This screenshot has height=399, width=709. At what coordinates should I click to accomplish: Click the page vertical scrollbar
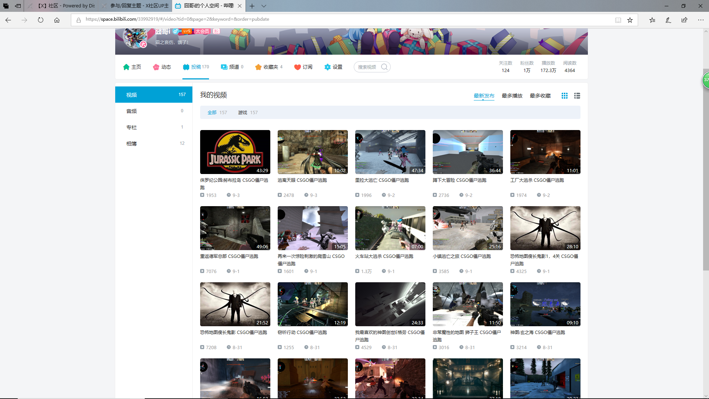[706, 169]
